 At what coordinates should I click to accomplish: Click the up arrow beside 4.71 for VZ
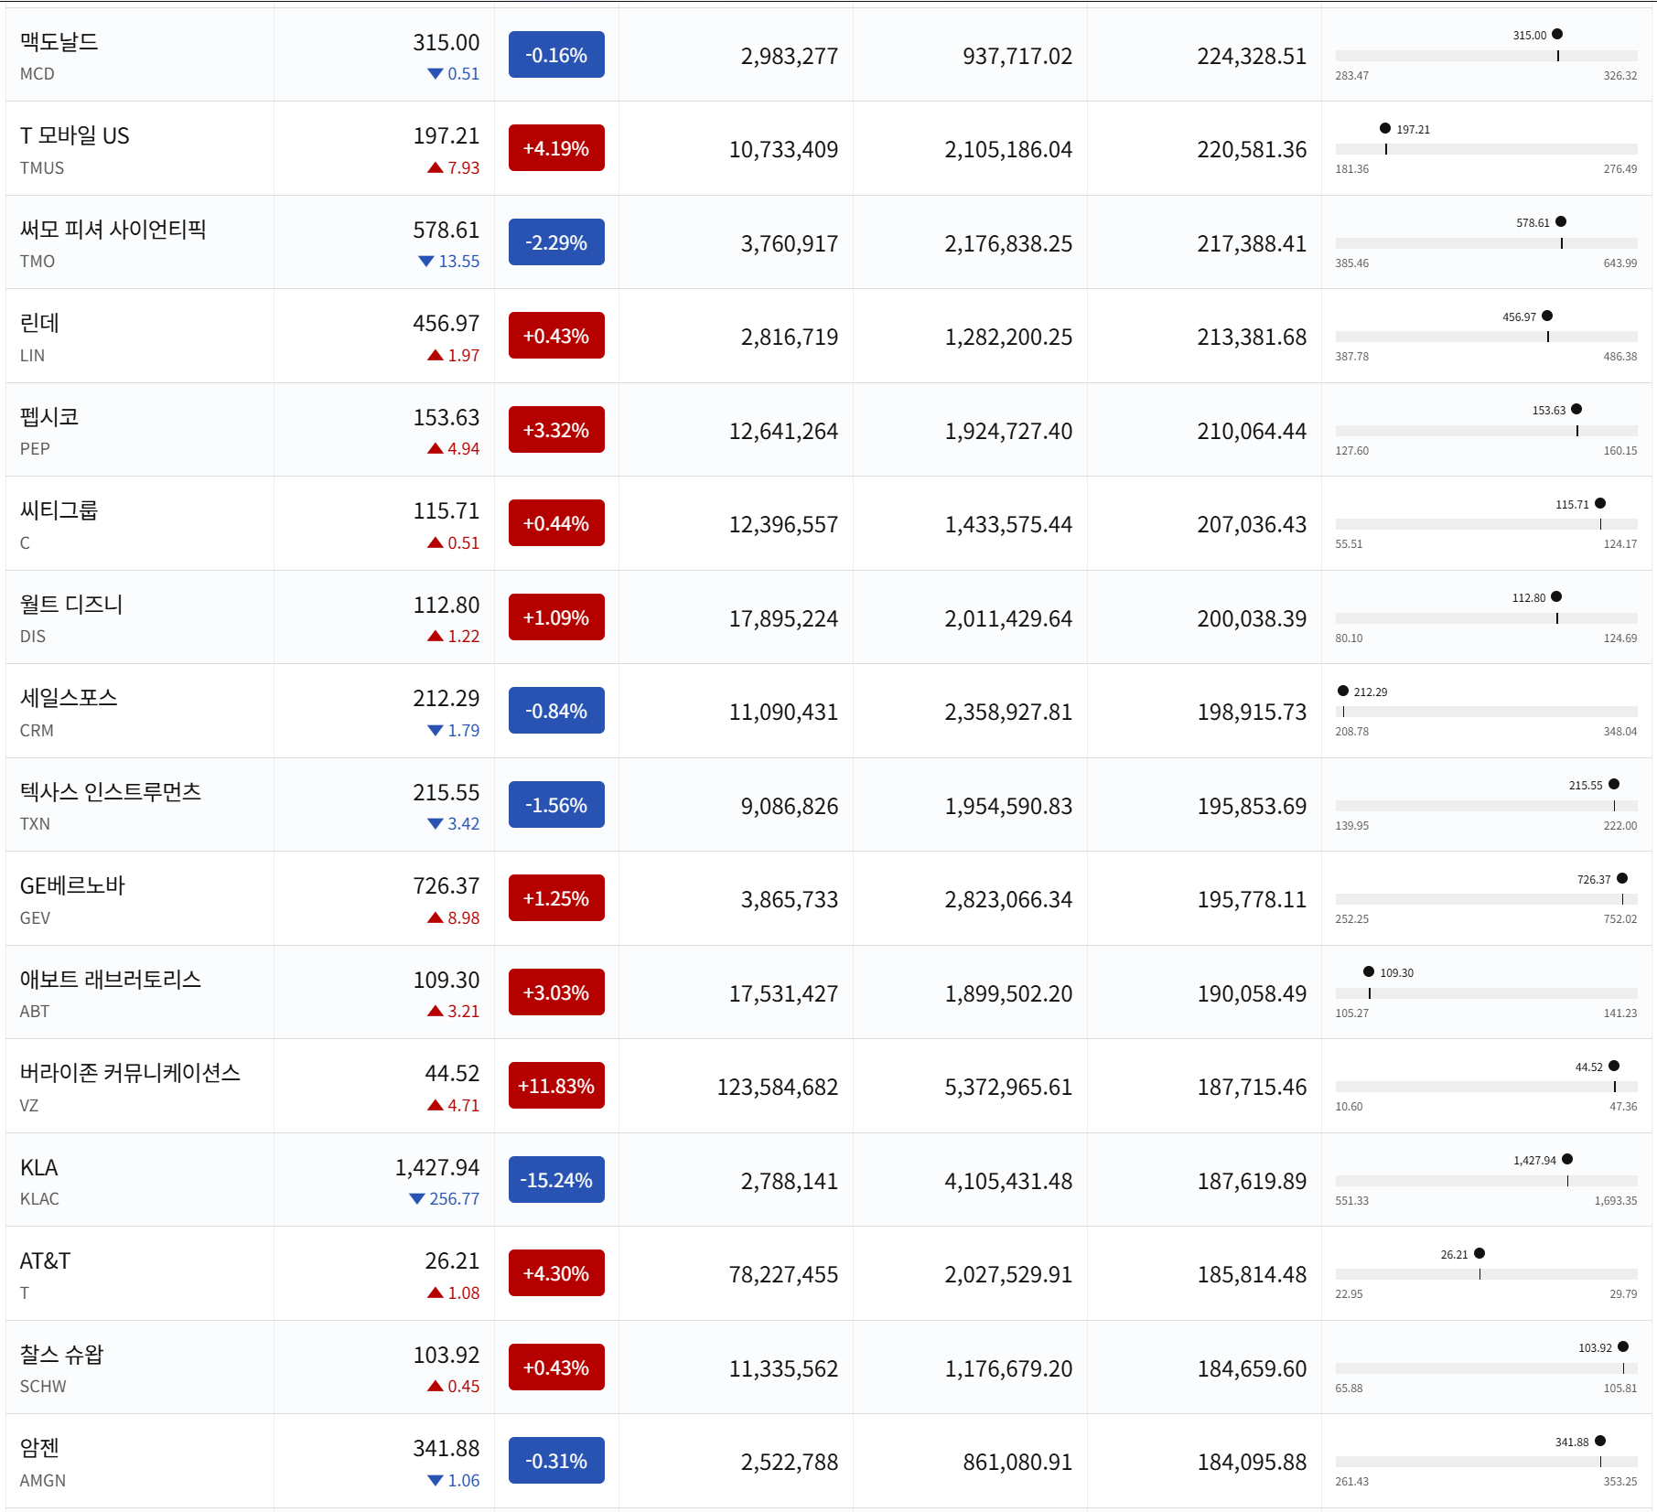[436, 1105]
